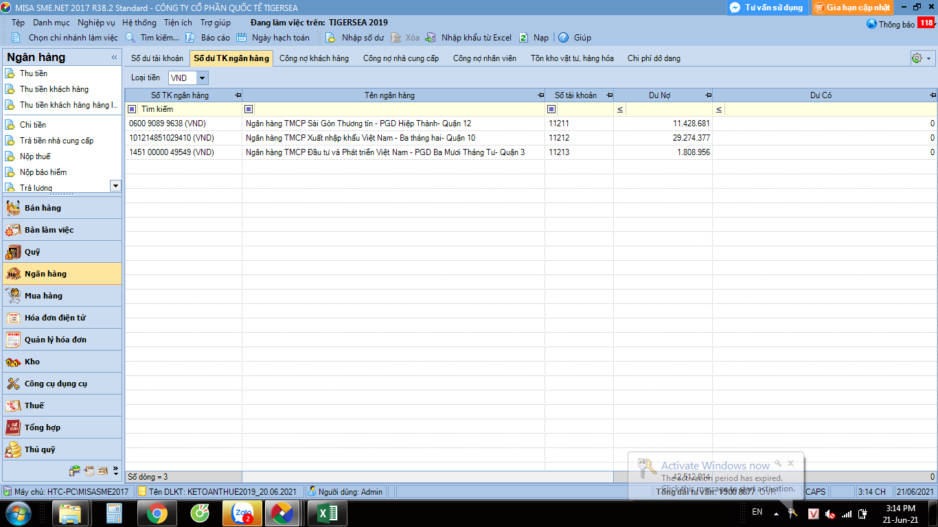Click the Nạp refresh toolbar button

534,38
